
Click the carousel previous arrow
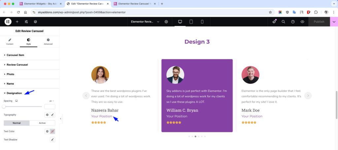(86, 96)
